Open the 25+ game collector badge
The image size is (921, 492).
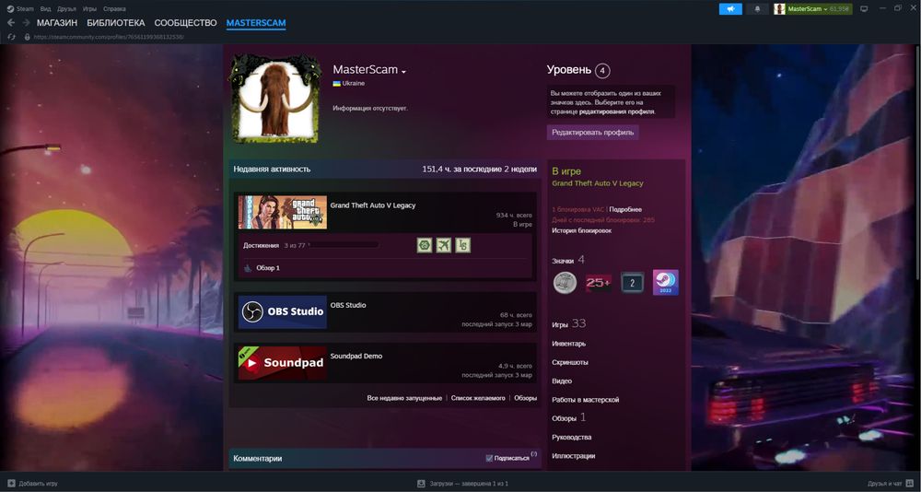(599, 283)
